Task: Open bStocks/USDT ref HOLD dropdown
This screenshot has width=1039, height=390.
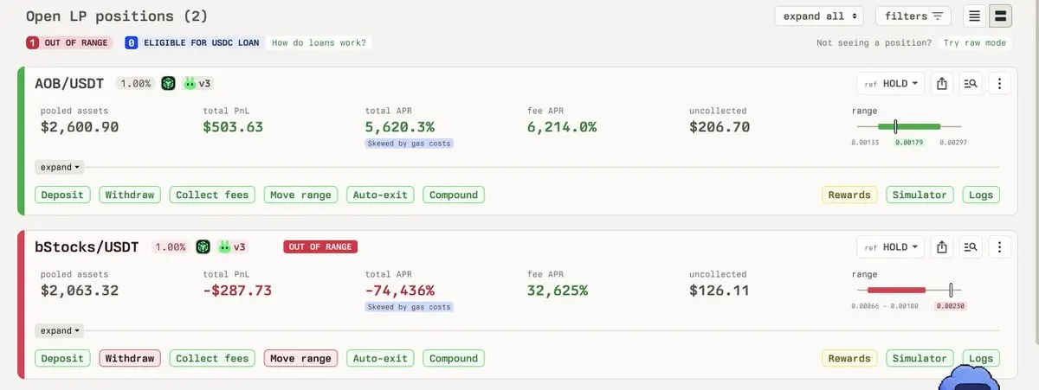Action: click(x=891, y=247)
